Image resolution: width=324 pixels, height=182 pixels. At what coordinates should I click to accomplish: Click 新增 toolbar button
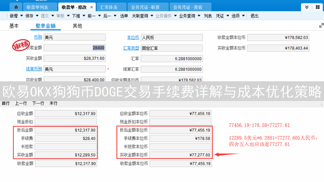[14, 16]
